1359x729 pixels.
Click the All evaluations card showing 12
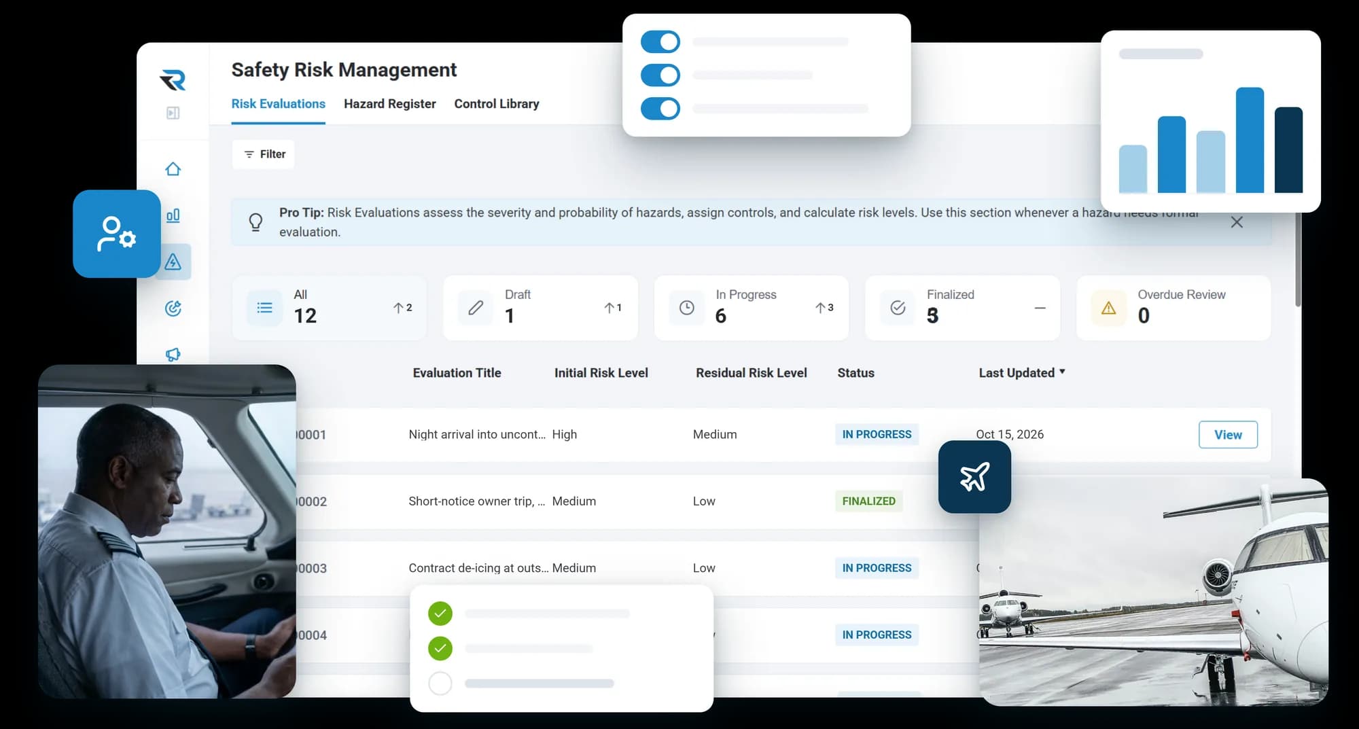[x=330, y=308]
